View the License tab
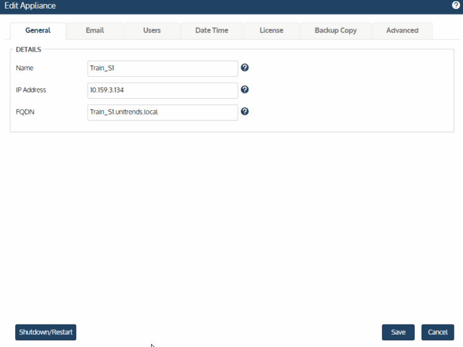463x347 pixels. tap(271, 30)
